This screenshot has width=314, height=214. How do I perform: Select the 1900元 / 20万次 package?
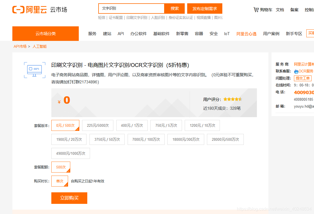pyautogui.click(x=69, y=139)
